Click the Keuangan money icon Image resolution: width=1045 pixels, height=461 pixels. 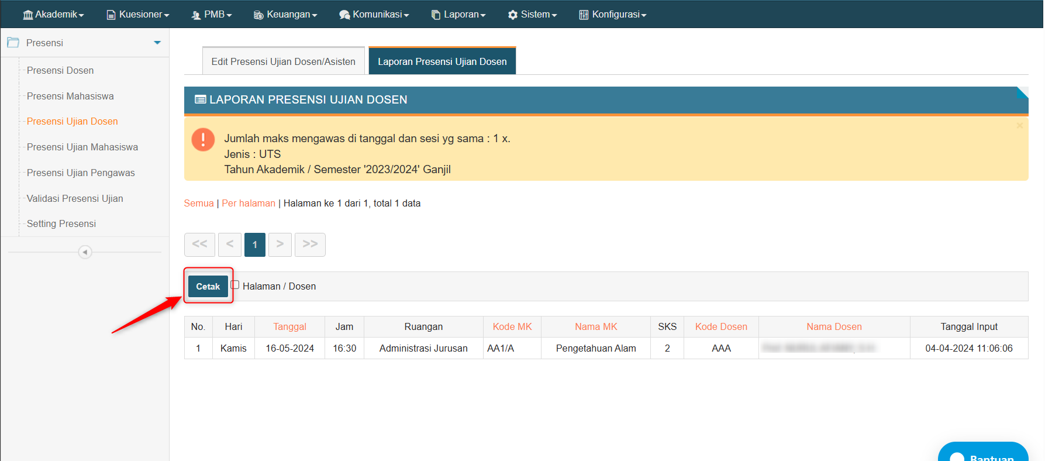pos(258,15)
